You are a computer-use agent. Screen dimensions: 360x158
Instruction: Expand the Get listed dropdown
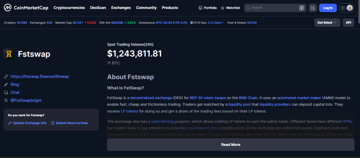[327, 23]
